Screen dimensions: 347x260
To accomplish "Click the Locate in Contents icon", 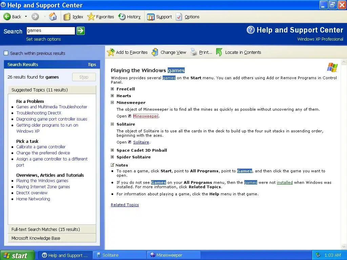I will click(219, 52).
